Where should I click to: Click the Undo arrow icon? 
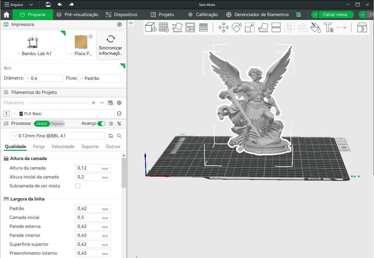coord(60,4)
